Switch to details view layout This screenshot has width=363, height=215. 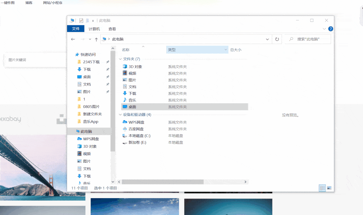click(x=322, y=188)
